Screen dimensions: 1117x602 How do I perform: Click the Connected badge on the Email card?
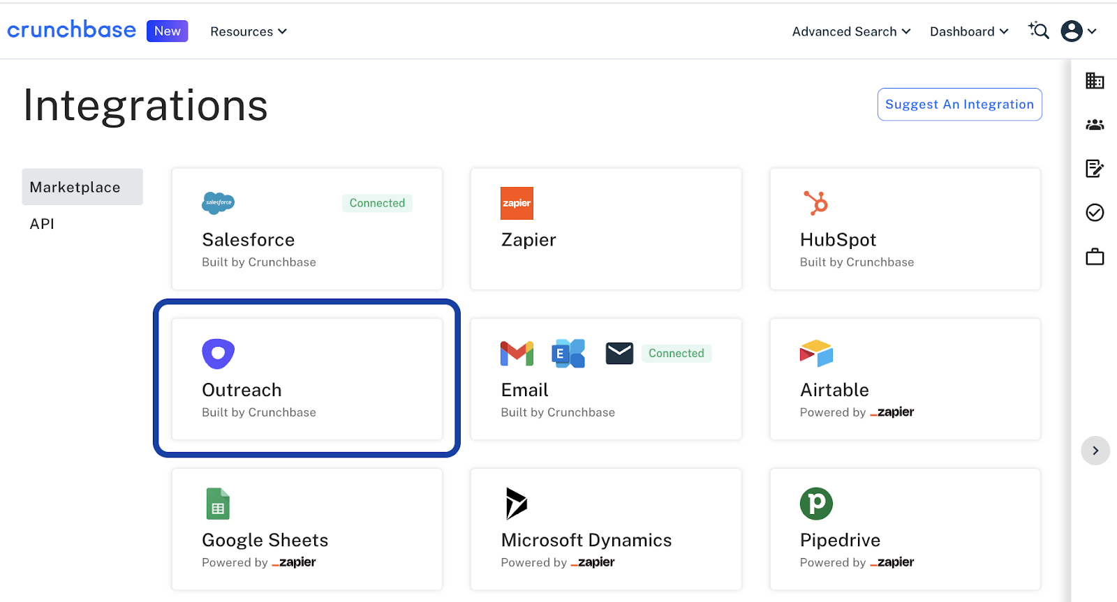click(676, 354)
